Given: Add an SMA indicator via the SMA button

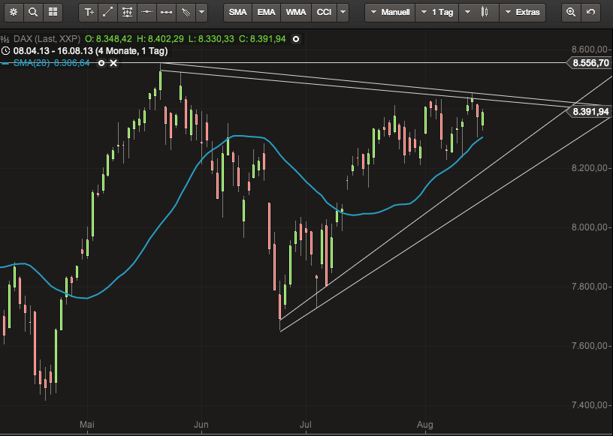Looking at the screenshot, I should (x=237, y=12).
